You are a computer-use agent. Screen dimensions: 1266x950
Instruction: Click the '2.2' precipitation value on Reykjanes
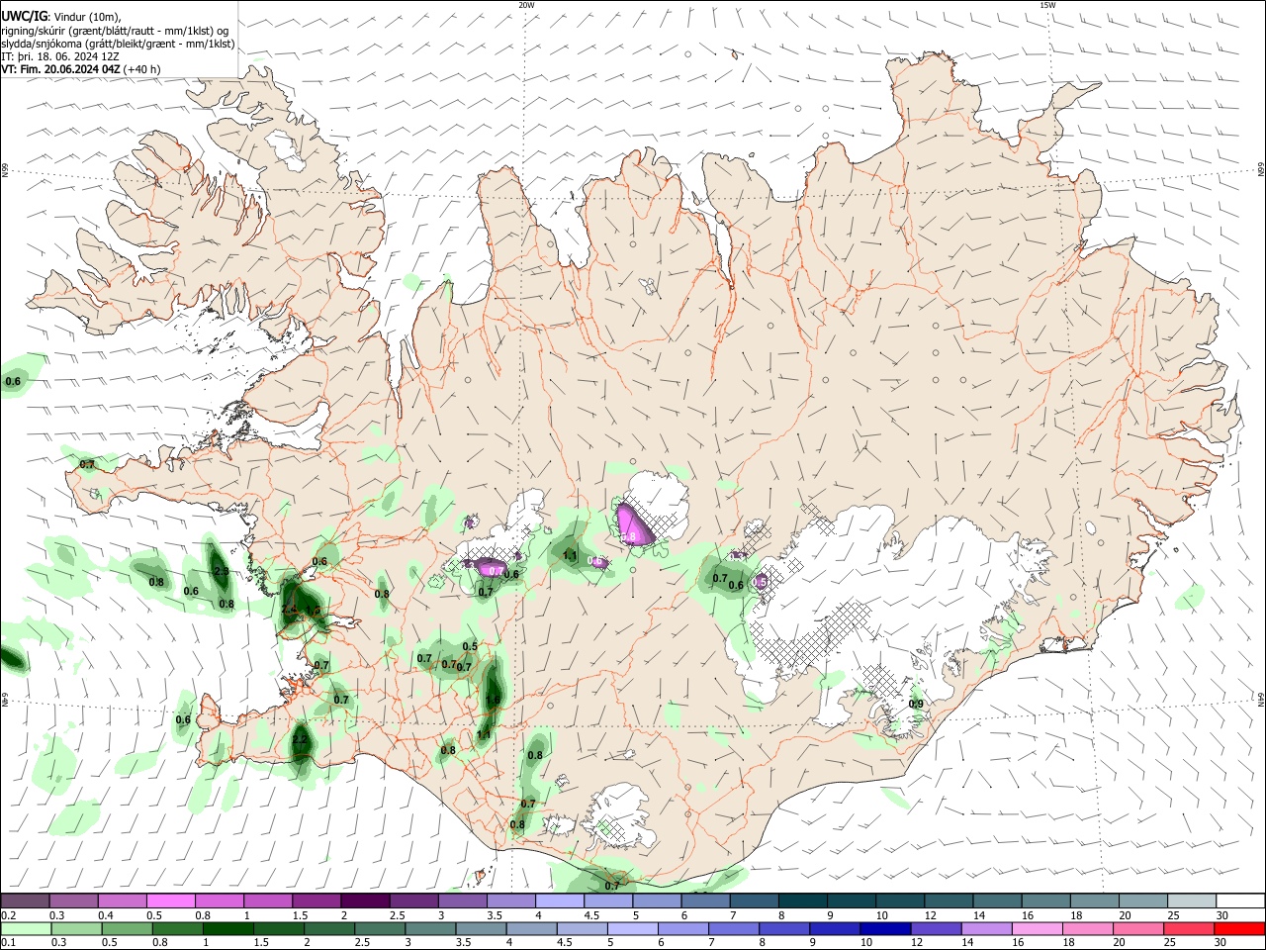click(x=300, y=739)
